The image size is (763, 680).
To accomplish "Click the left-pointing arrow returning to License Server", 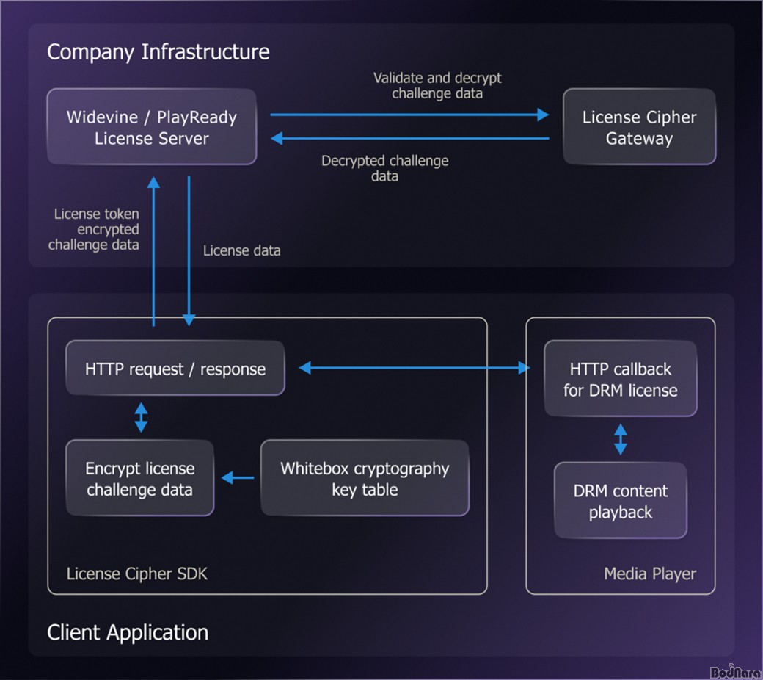I will pyautogui.click(x=409, y=138).
